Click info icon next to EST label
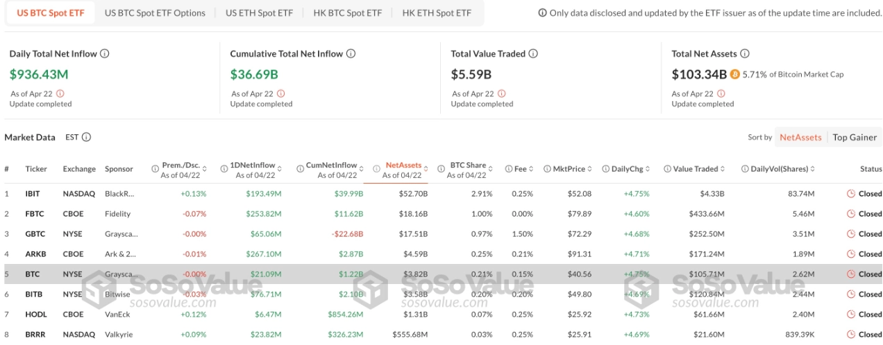The height and width of the screenshot is (345, 883). (x=87, y=137)
